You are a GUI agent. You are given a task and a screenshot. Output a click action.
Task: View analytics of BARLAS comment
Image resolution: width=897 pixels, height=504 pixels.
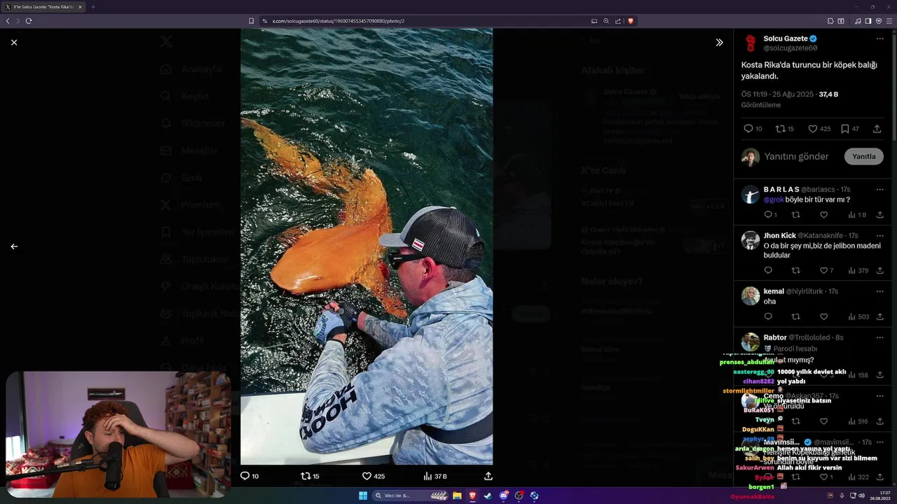coord(857,215)
